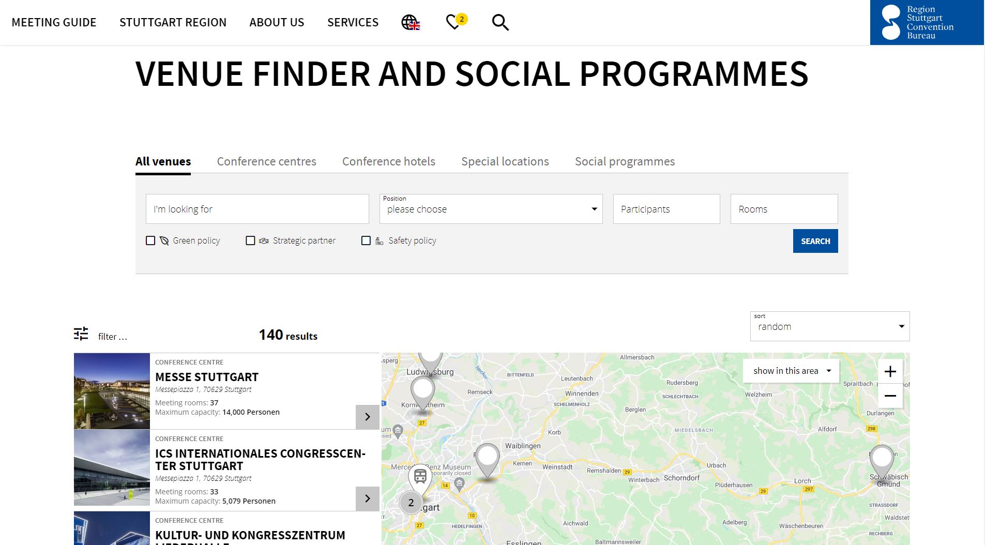Switch to the Conference centres tab
985x545 pixels.
pyautogui.click(x=266, y=161)
